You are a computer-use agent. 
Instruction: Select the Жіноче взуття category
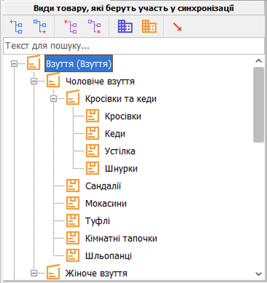click(96, 273)
